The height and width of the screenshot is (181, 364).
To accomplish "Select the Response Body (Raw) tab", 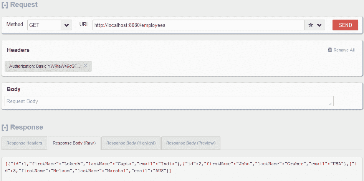I will pos(74,143).
